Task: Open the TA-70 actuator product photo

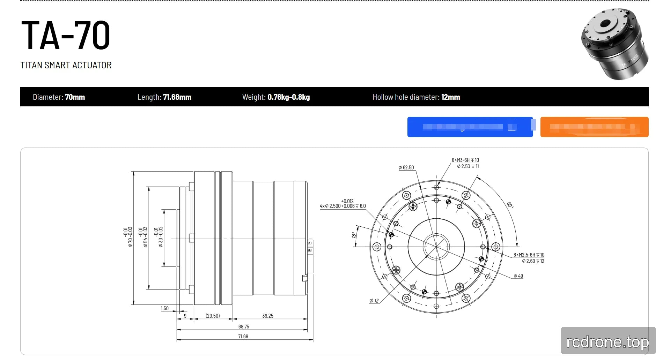Action: [616, 44]
